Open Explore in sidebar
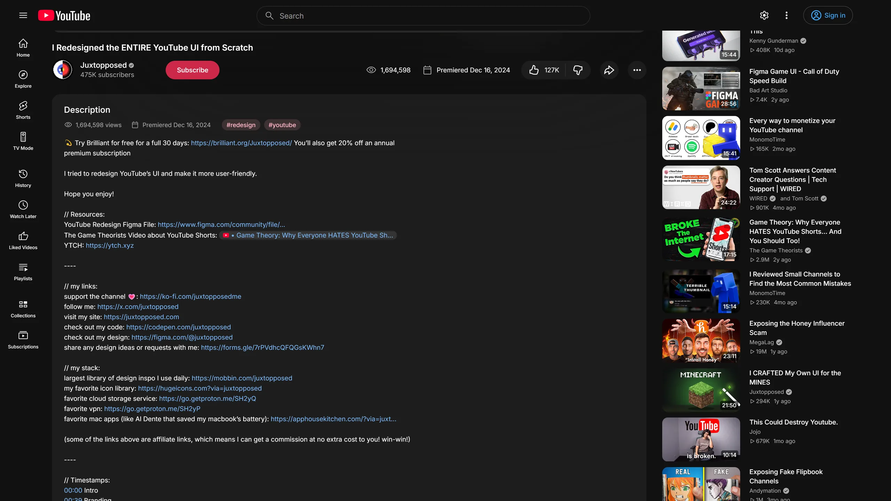 [x=23, y=79]
